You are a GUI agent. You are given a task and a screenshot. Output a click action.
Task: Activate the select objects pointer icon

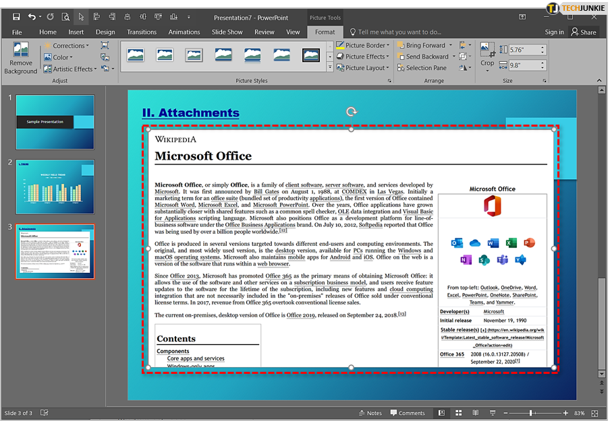[81, 17]
